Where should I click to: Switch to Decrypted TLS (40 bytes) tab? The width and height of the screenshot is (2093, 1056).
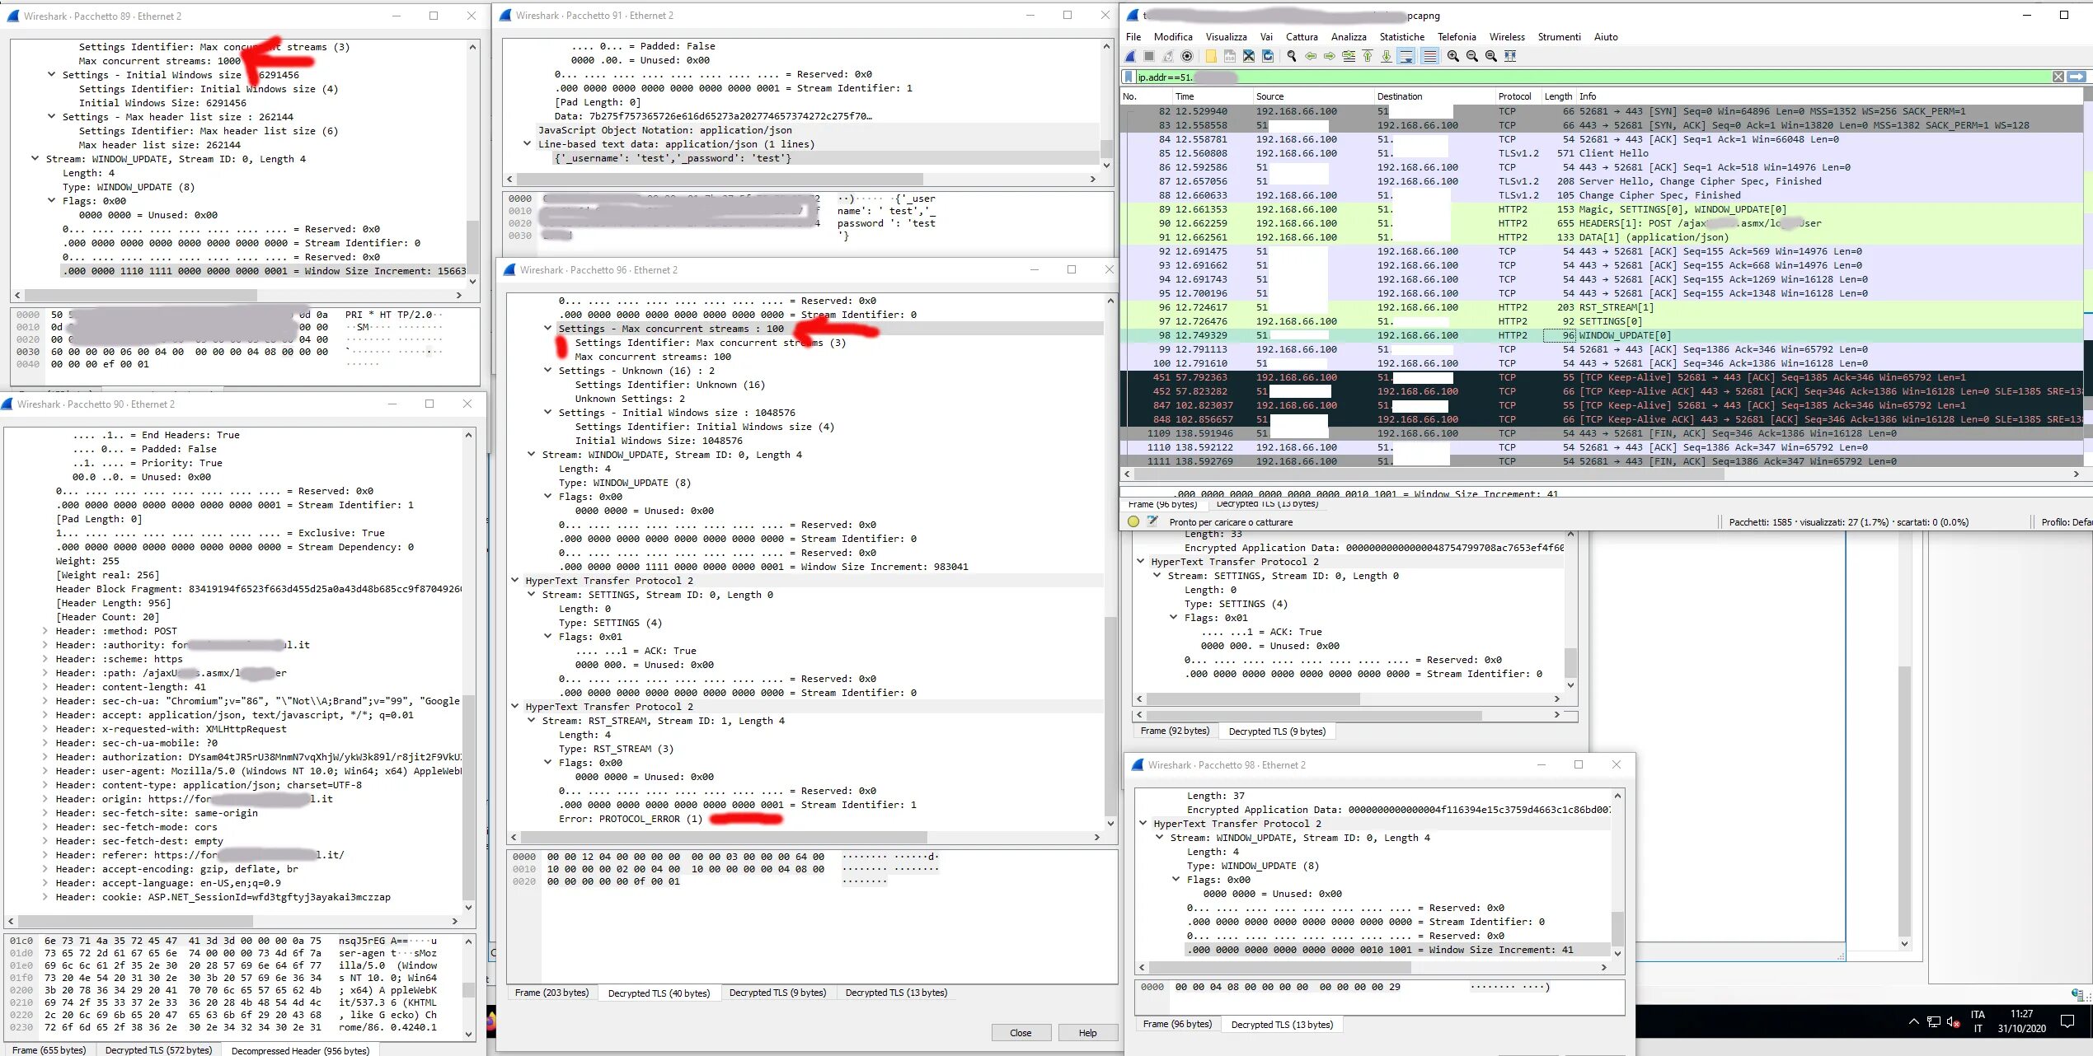pos(659,993)
